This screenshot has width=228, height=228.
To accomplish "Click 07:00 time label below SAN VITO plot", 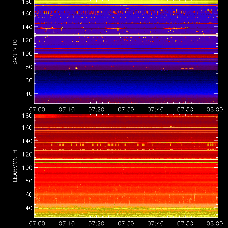I will [37, 109].
